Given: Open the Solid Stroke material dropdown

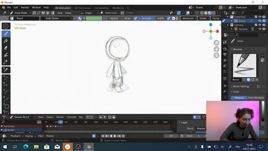Looking at the screenshot, I should pos(57,18).
